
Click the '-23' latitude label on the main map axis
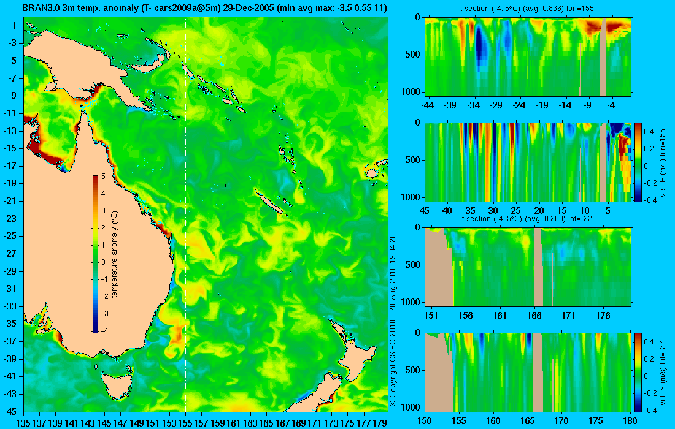point(11,218)
